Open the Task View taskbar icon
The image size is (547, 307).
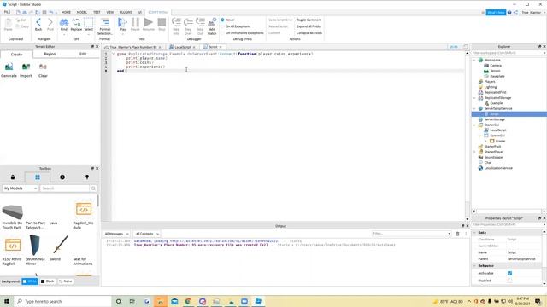point(132,301)
